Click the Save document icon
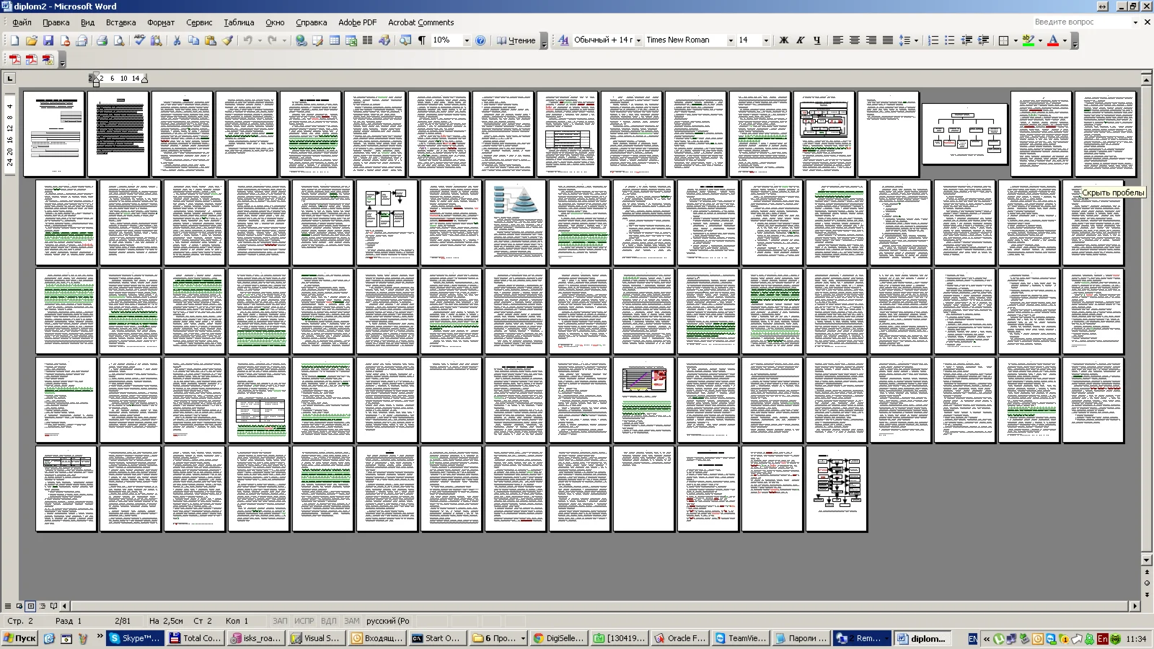The height and width of the screenshot is (649, 1154). click(x=48, y=40)
